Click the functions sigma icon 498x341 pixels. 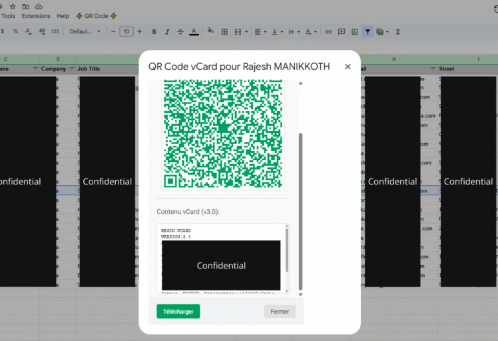397,31
